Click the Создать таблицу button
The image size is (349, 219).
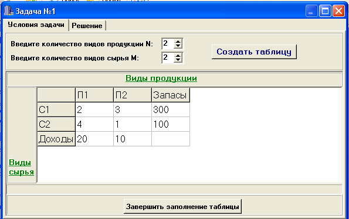click(x=254, y=52)
